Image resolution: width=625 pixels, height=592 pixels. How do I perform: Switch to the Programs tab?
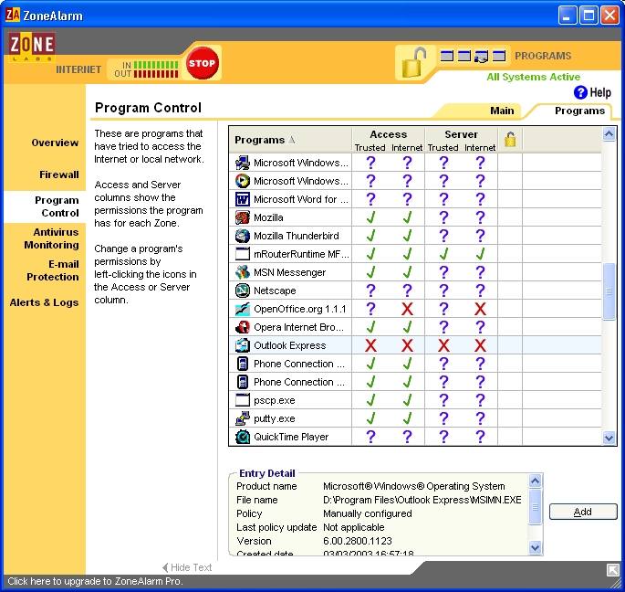tap(579, 111)
